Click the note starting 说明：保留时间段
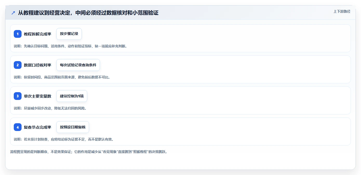This screenshot has height=175, width=361. (62, 77)
